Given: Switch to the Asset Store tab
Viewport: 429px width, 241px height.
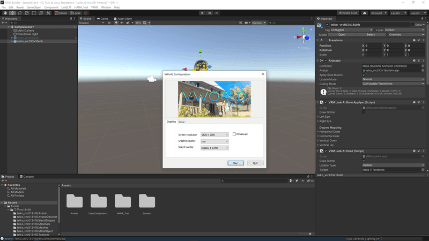Looking at the screenshot, I should point(123,19).
